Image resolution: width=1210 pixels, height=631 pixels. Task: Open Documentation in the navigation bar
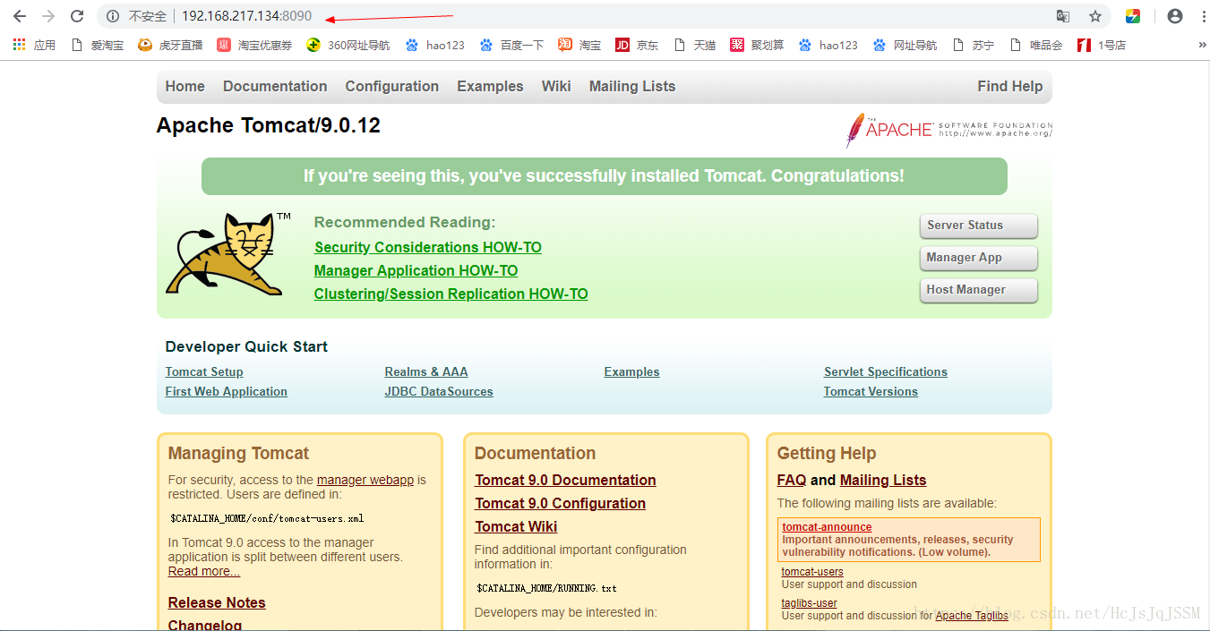click(x=275, y=86)
